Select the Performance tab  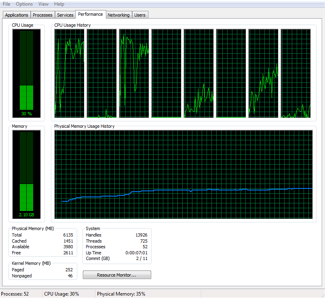coord(91,14)
